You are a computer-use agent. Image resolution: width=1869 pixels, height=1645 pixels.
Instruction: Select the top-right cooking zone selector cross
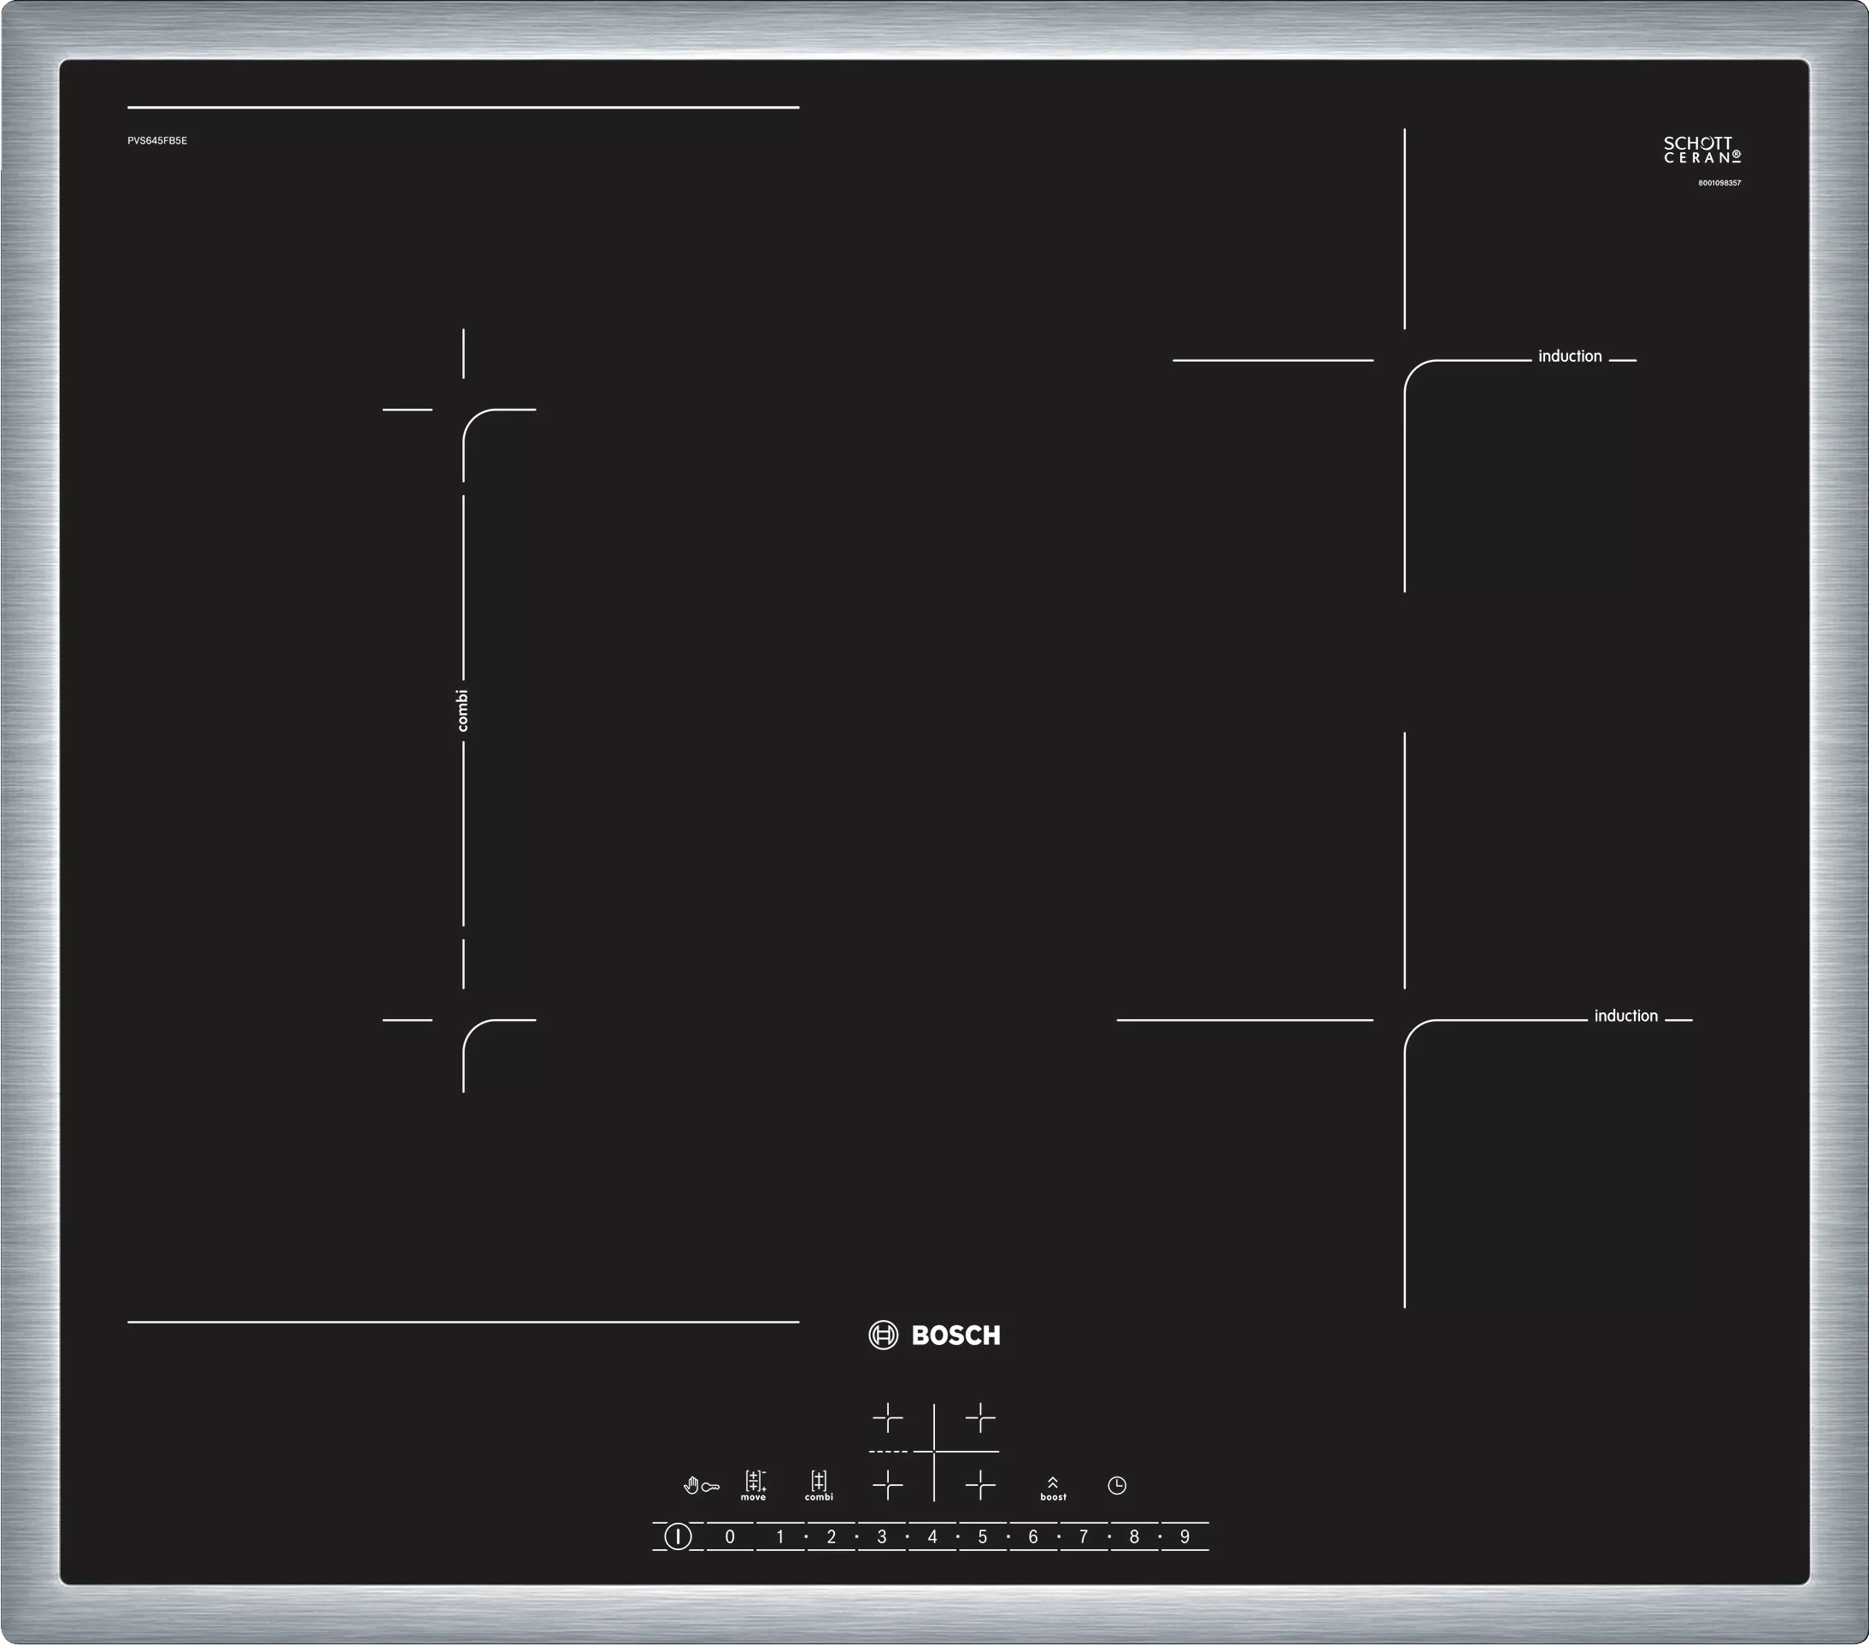[980, 1419]
